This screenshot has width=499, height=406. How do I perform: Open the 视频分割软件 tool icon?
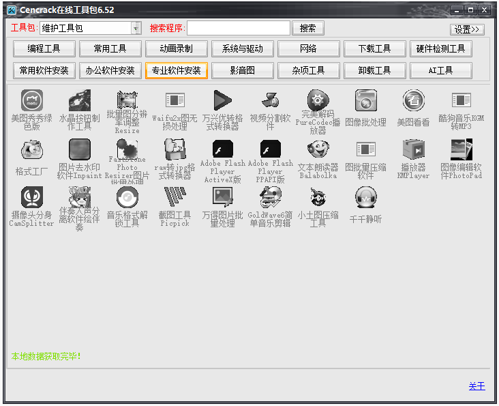pos(270,101)
